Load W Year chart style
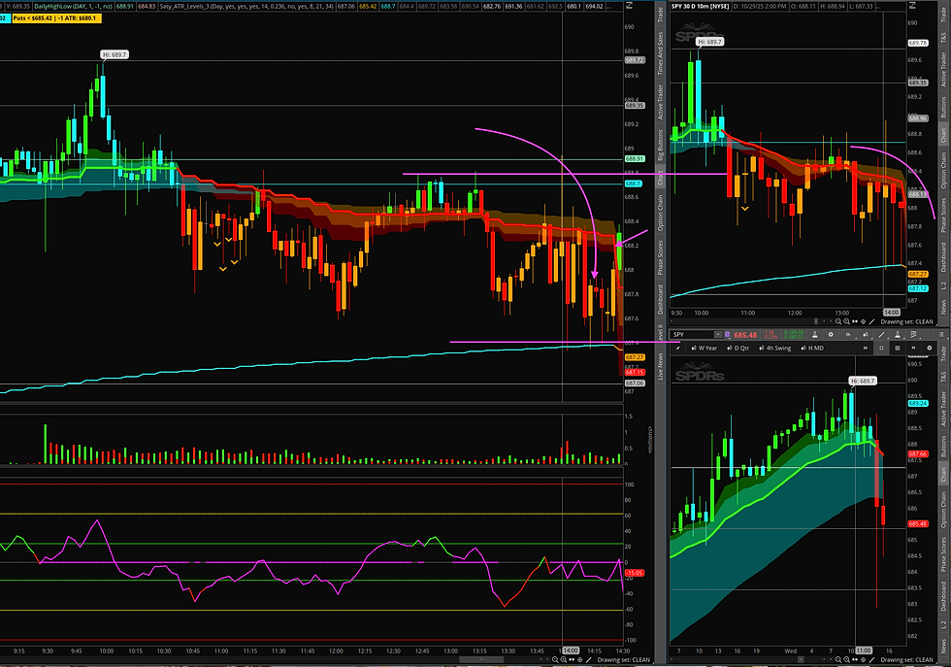Image resolution: width=951 pixels, height=667 pixels. click(704, 349)
